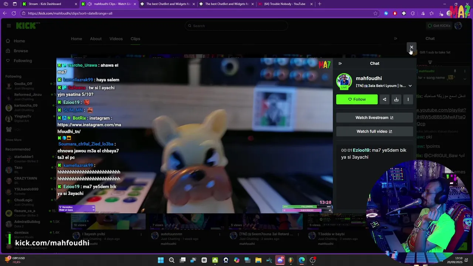Click Reformed_Jinzu in the Following list
This screenshot has height=266, width=473.
pyautogui.click(x=30, y=97)
